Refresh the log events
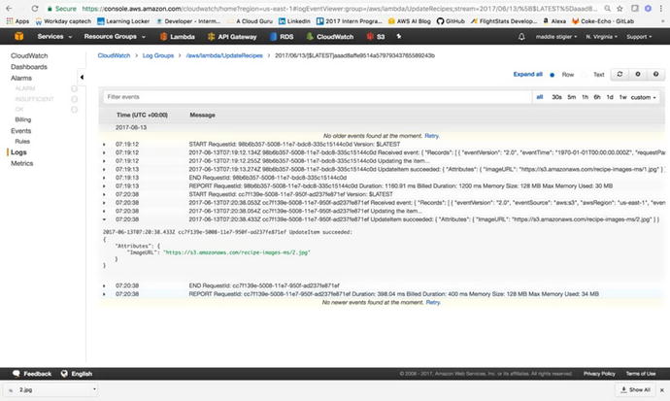Screen dimensions: 670x401 [x=620, y=75]
